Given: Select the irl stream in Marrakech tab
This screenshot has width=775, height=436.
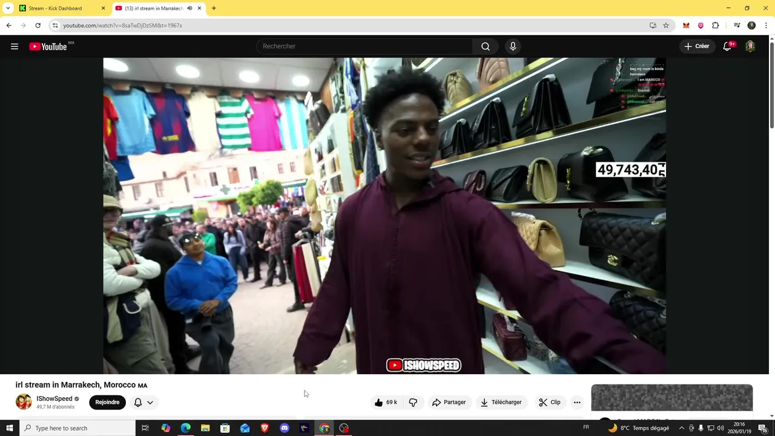Looking at the screenshot, I should coord(154,8).
